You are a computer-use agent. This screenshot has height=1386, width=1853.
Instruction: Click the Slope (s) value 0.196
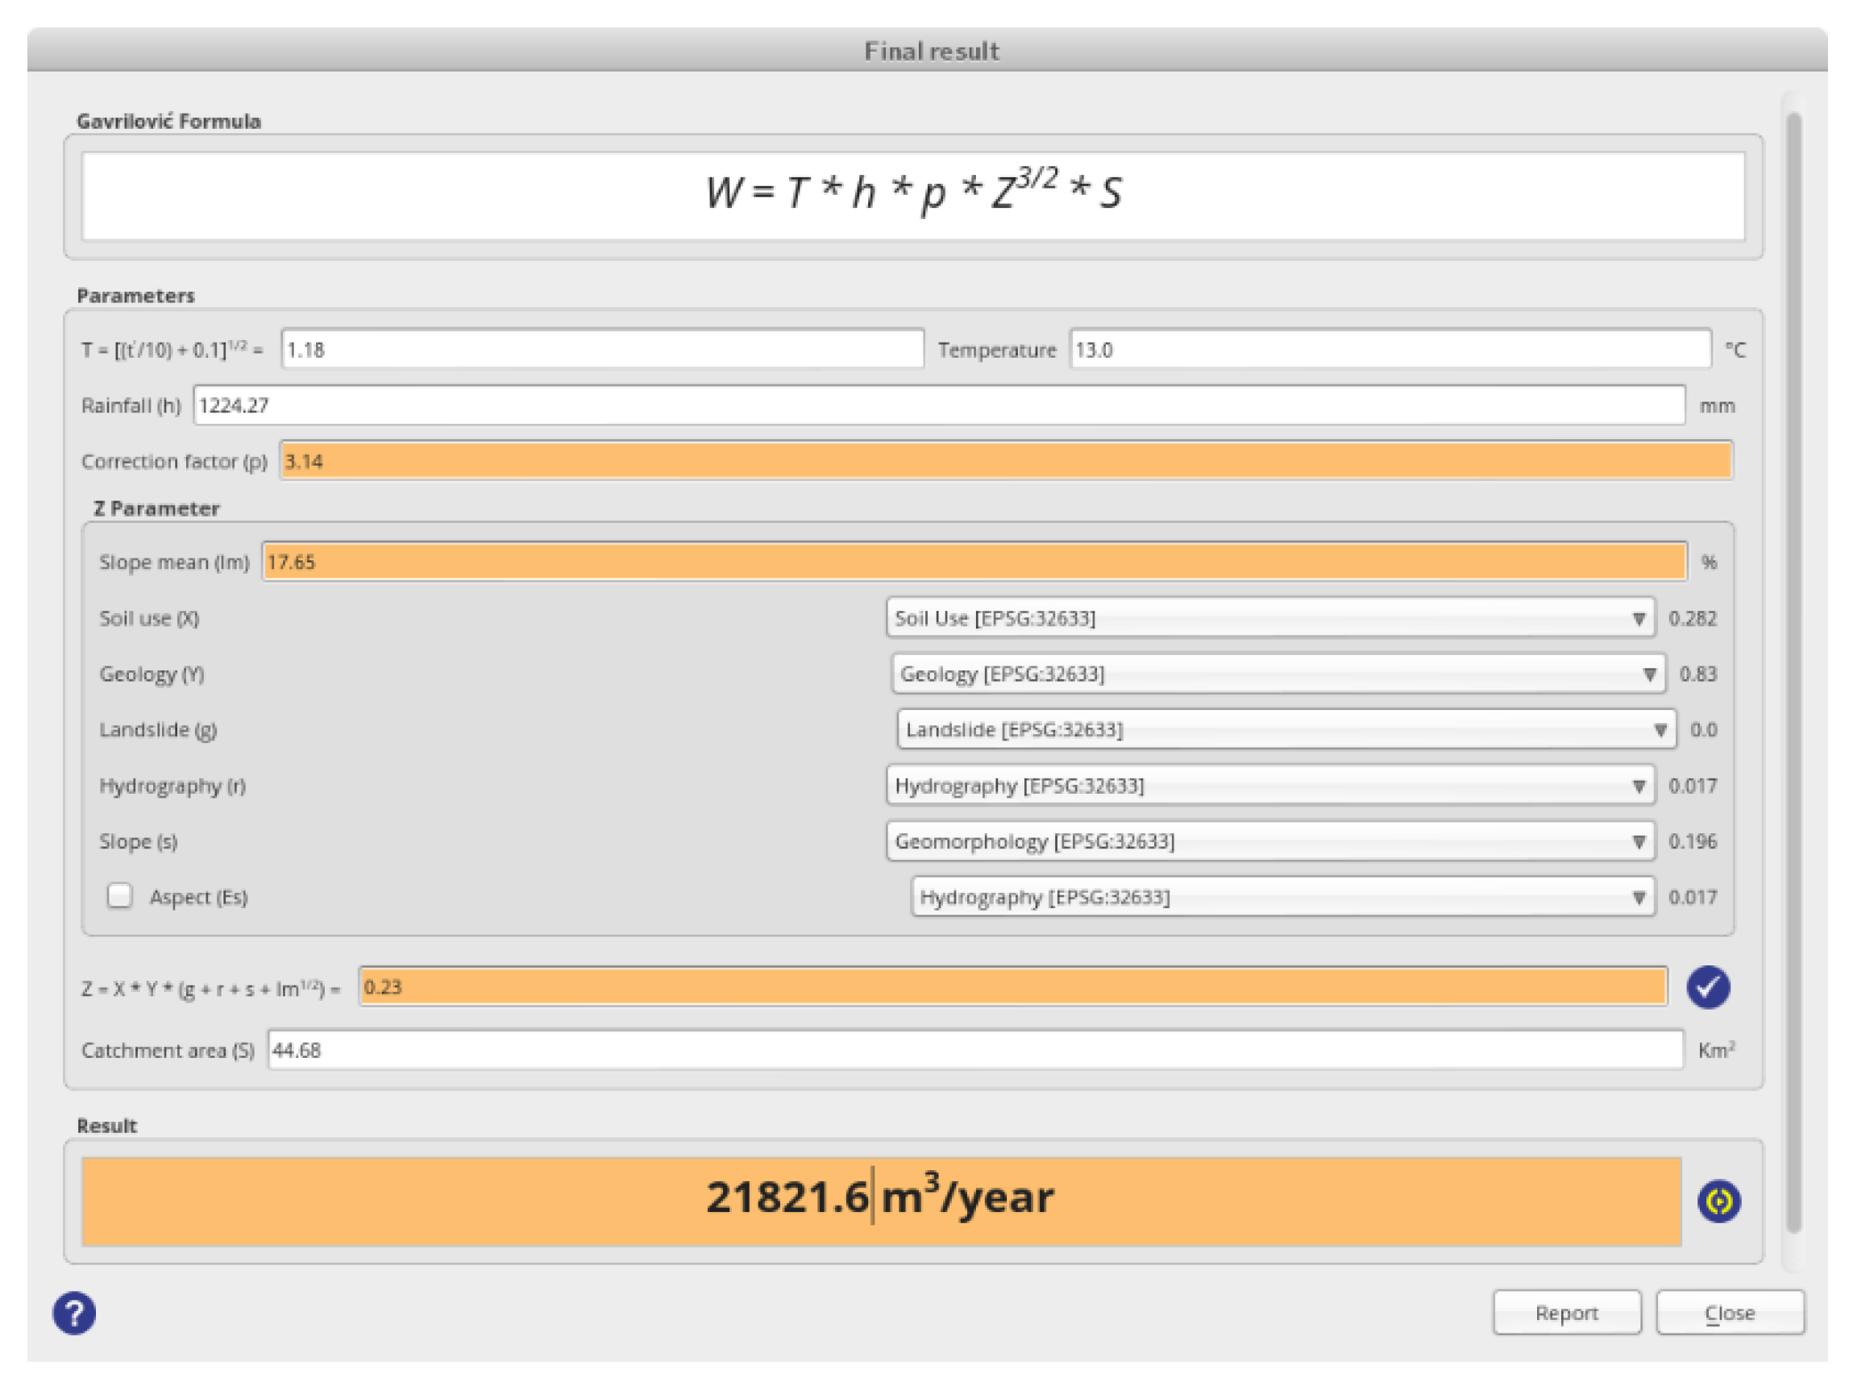(x=1692, y=840)
